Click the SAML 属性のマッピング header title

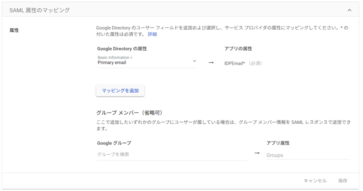click(39, 10)
